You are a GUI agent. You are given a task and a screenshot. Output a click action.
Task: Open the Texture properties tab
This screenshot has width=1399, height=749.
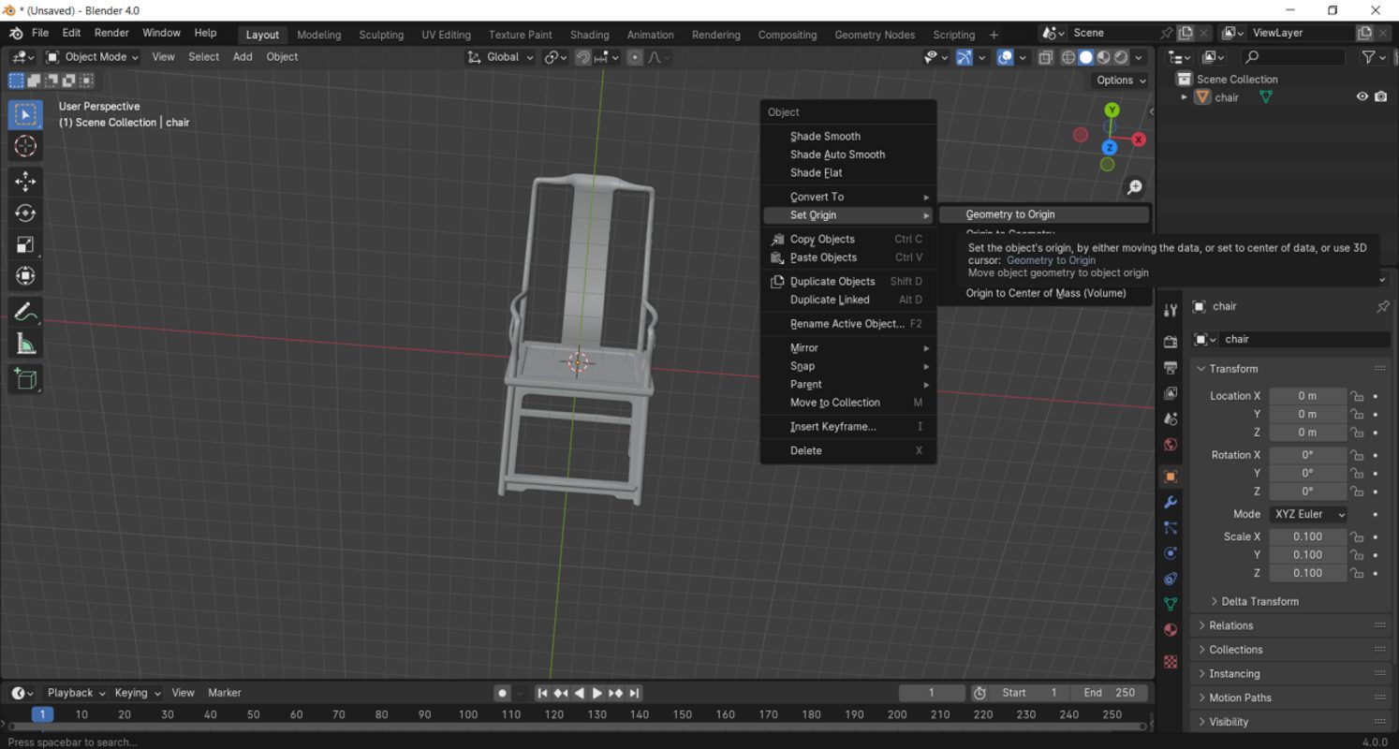[x=1170, y=662]
